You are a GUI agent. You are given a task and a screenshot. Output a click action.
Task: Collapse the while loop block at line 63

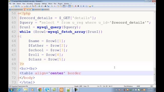19,36
